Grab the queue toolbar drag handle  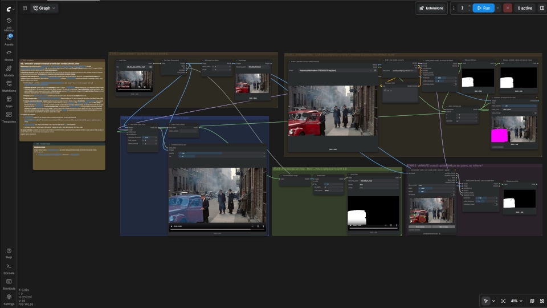point(454,8)
